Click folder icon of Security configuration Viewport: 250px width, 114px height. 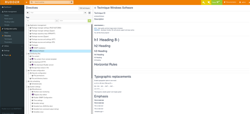click(x=31, y=73)
